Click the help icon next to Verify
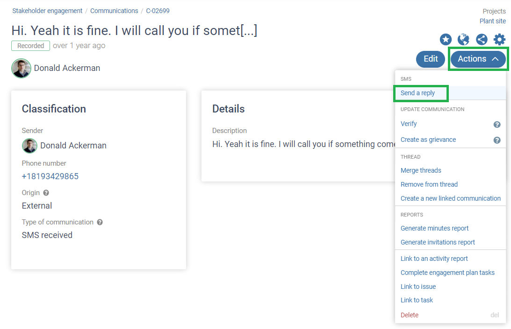This screenshot has height=329, width=511. click(x=497, y=124)
